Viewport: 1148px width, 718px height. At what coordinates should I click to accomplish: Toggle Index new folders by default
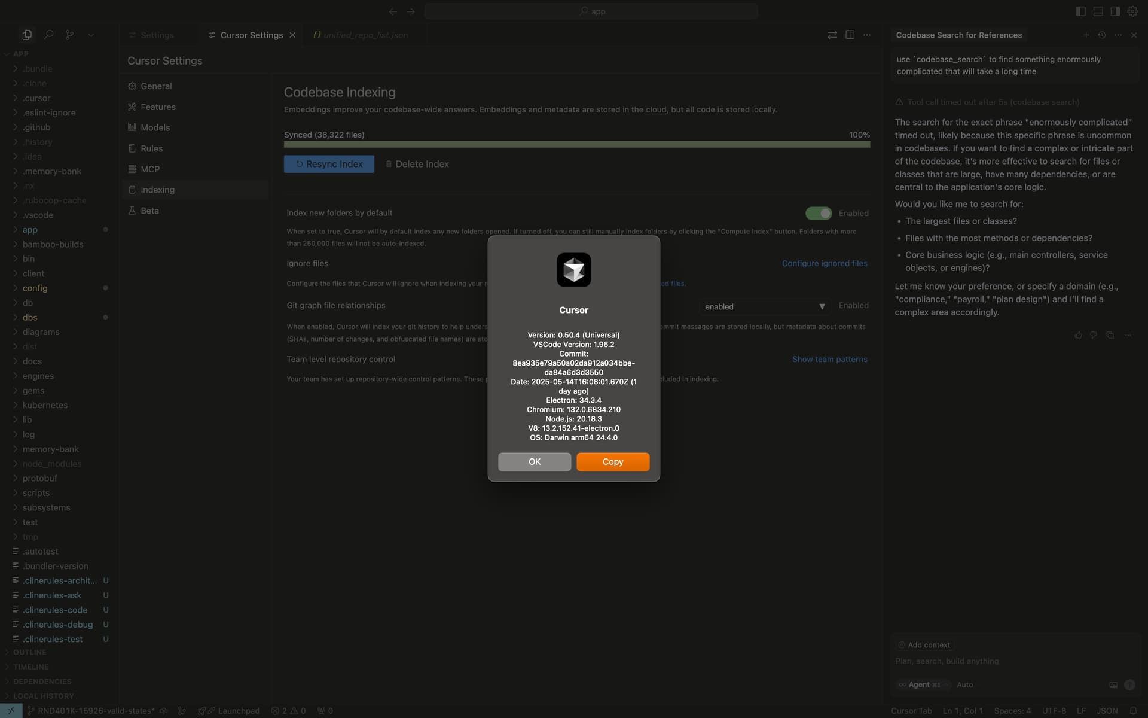click(x=819, y=213)
